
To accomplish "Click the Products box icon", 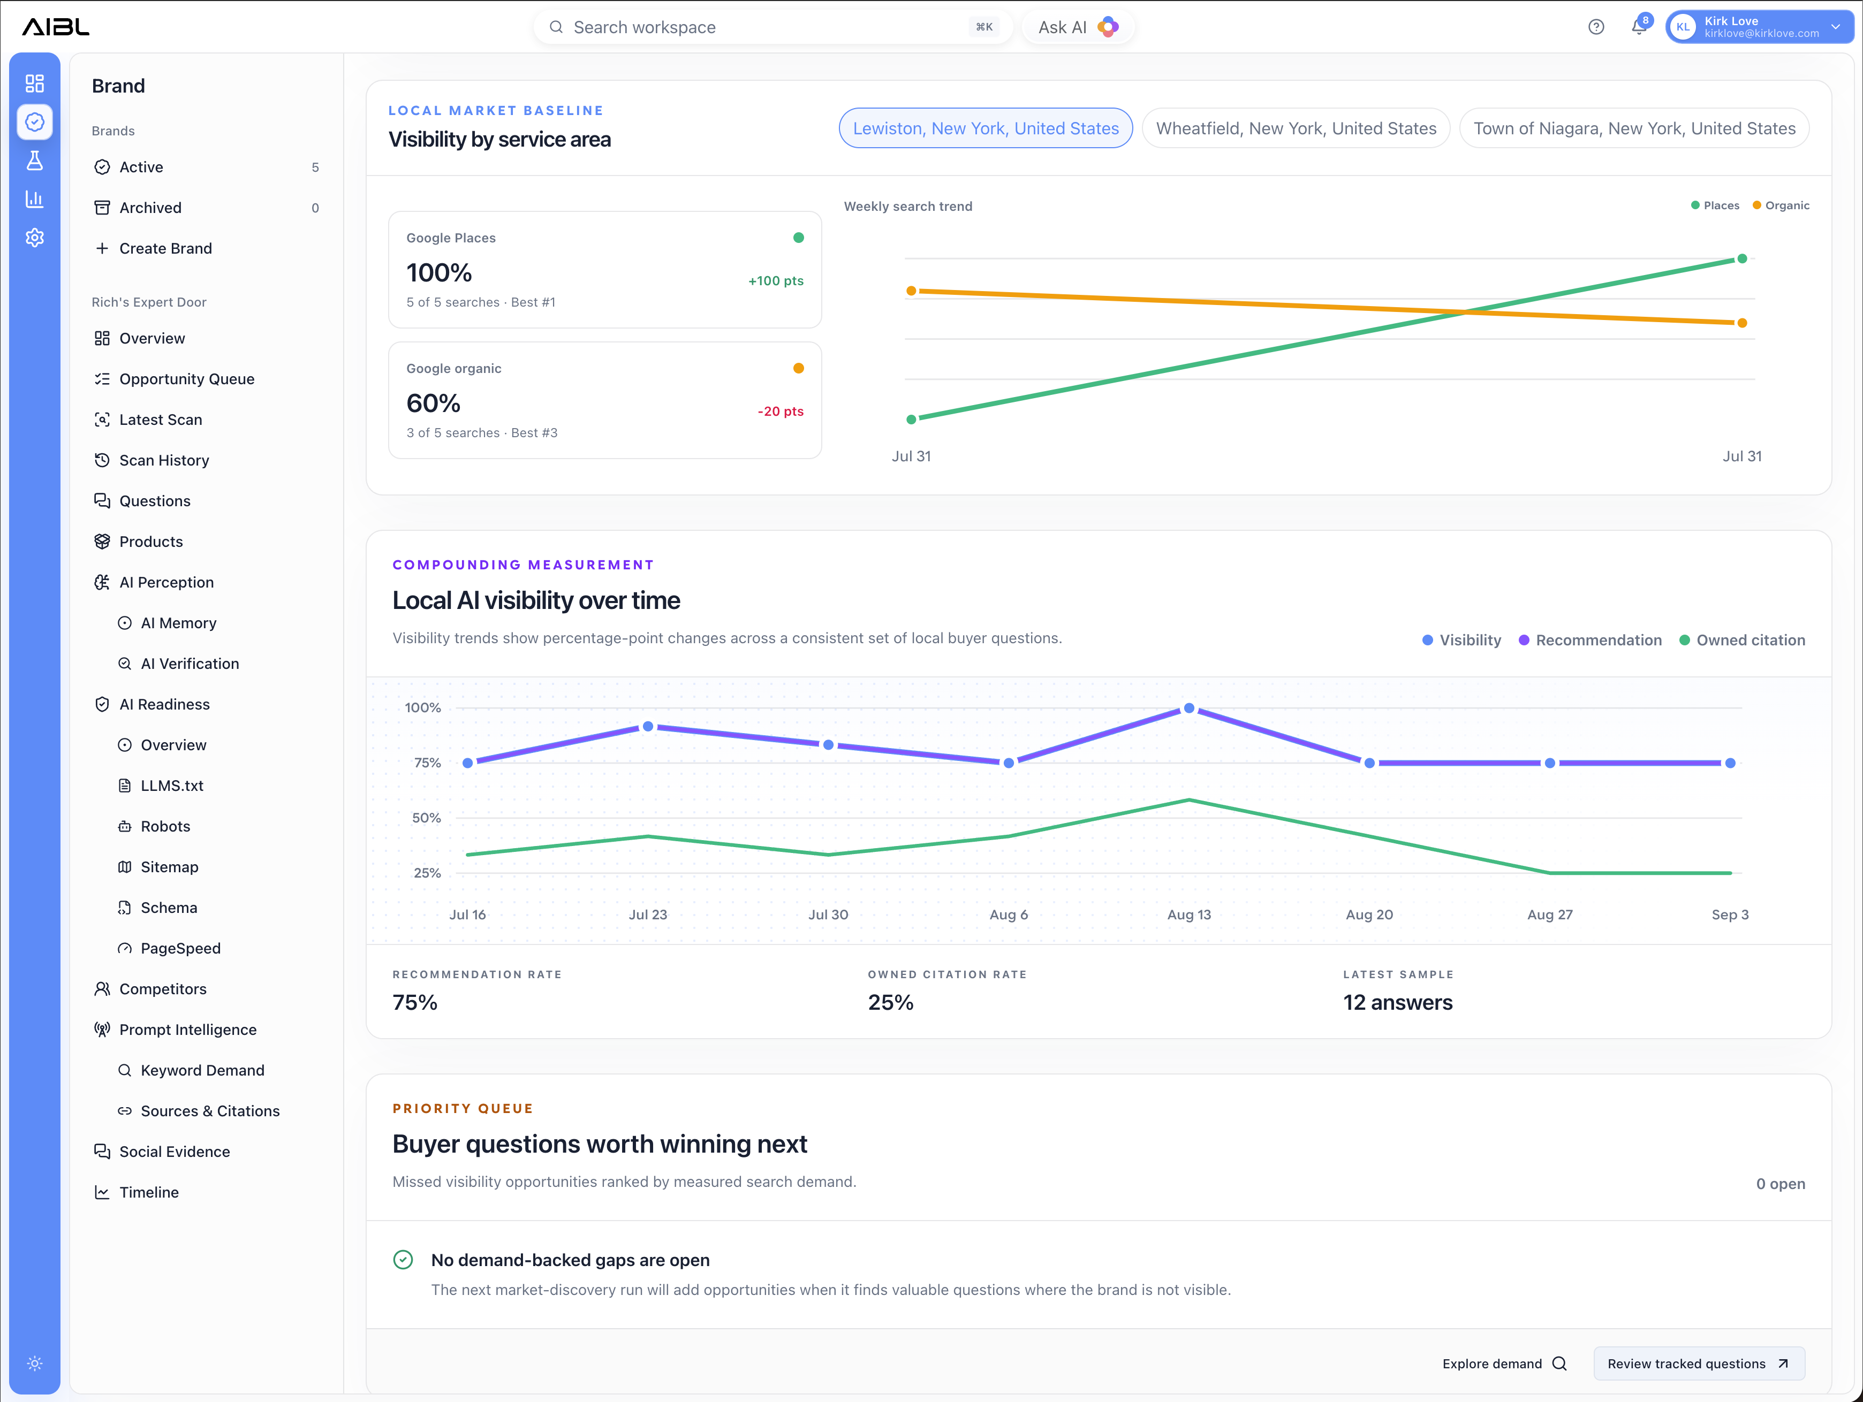I will [x=102, y=542].
